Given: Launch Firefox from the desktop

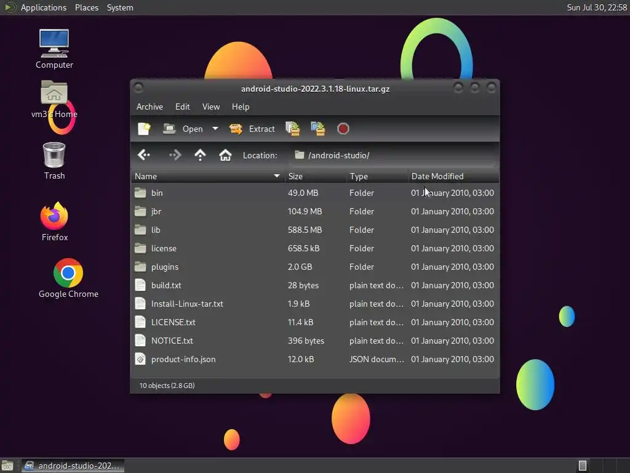Looking at the screenshot, I should pos(54,222).
